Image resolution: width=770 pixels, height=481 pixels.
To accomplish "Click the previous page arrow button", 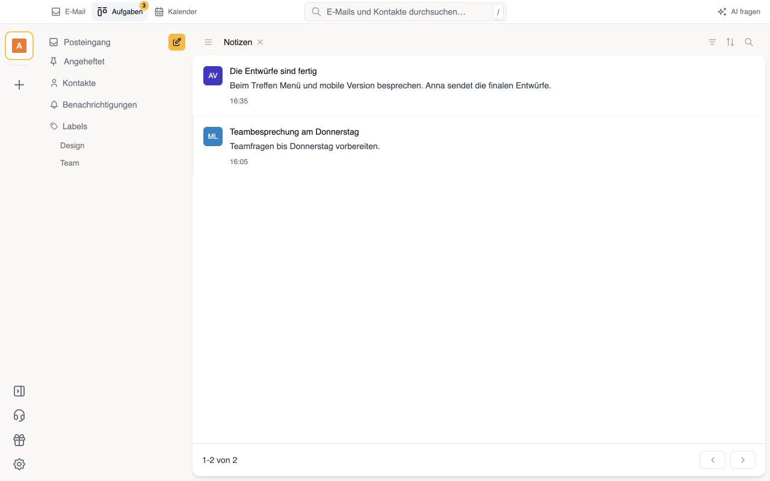I will coord(713,460).
